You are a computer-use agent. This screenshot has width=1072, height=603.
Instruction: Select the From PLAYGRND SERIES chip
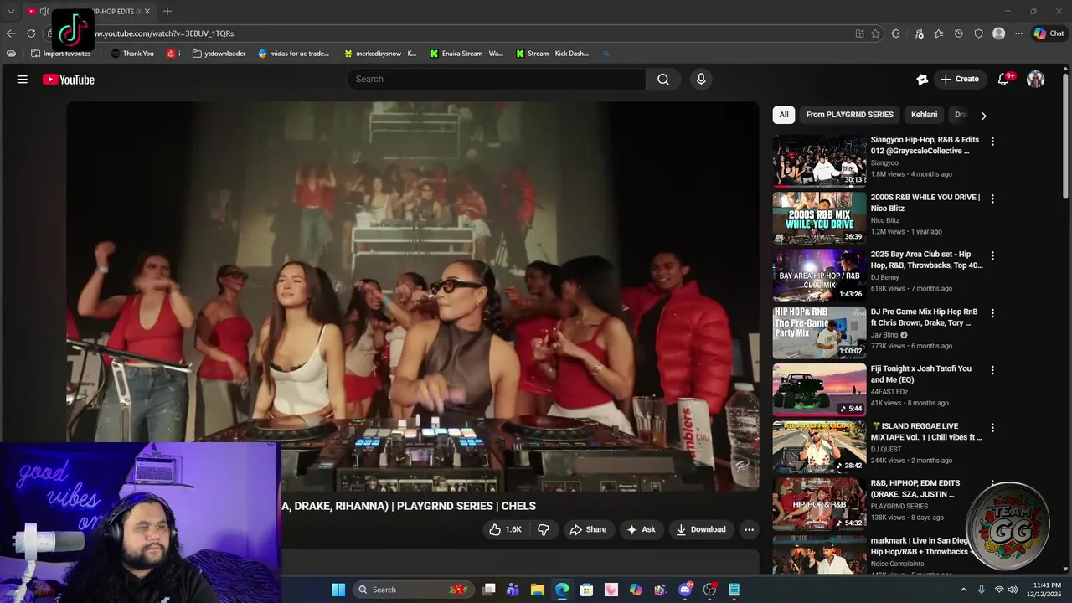(849, 115)
